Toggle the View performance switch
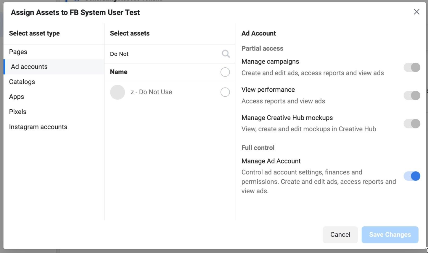The width and height of the screenshot is (428, 253). click(412, 95)
